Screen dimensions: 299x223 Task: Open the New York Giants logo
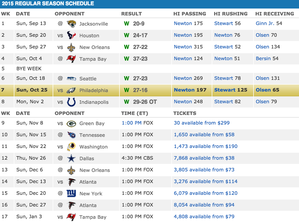point(71,193)
